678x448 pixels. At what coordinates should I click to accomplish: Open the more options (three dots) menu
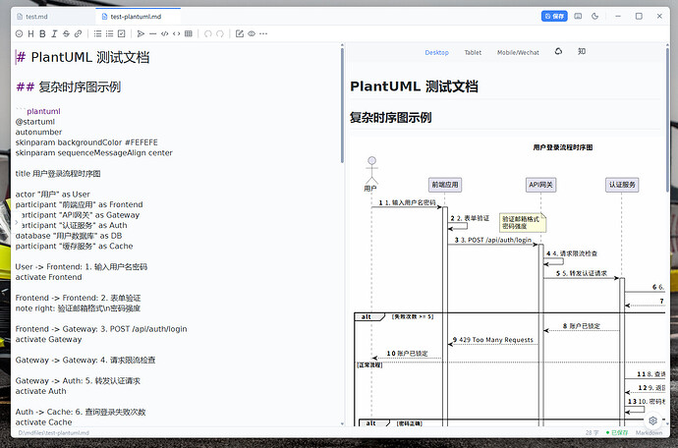click(x=263, y=33)
